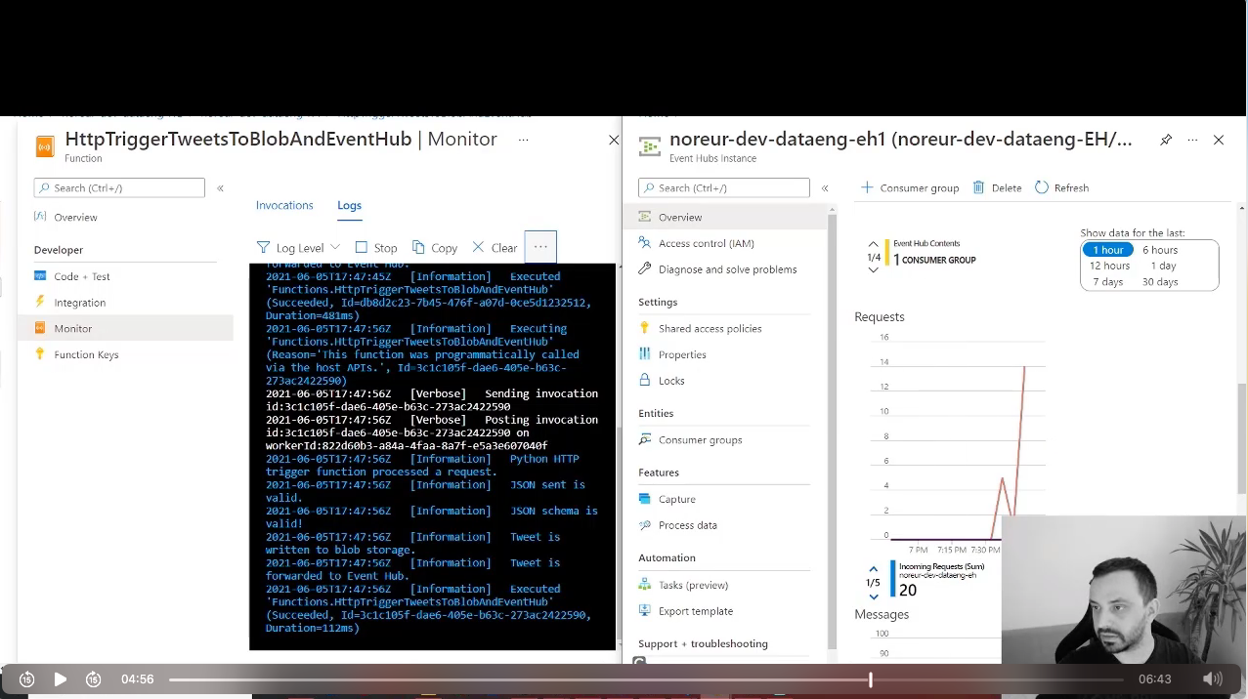This screenshot has height=699, width=1248.
Task: Copy the log output
Action: [435, 248]
